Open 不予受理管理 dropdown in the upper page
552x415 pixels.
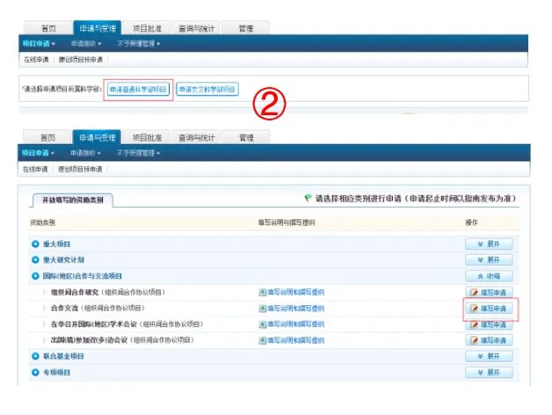coord(138,44)
